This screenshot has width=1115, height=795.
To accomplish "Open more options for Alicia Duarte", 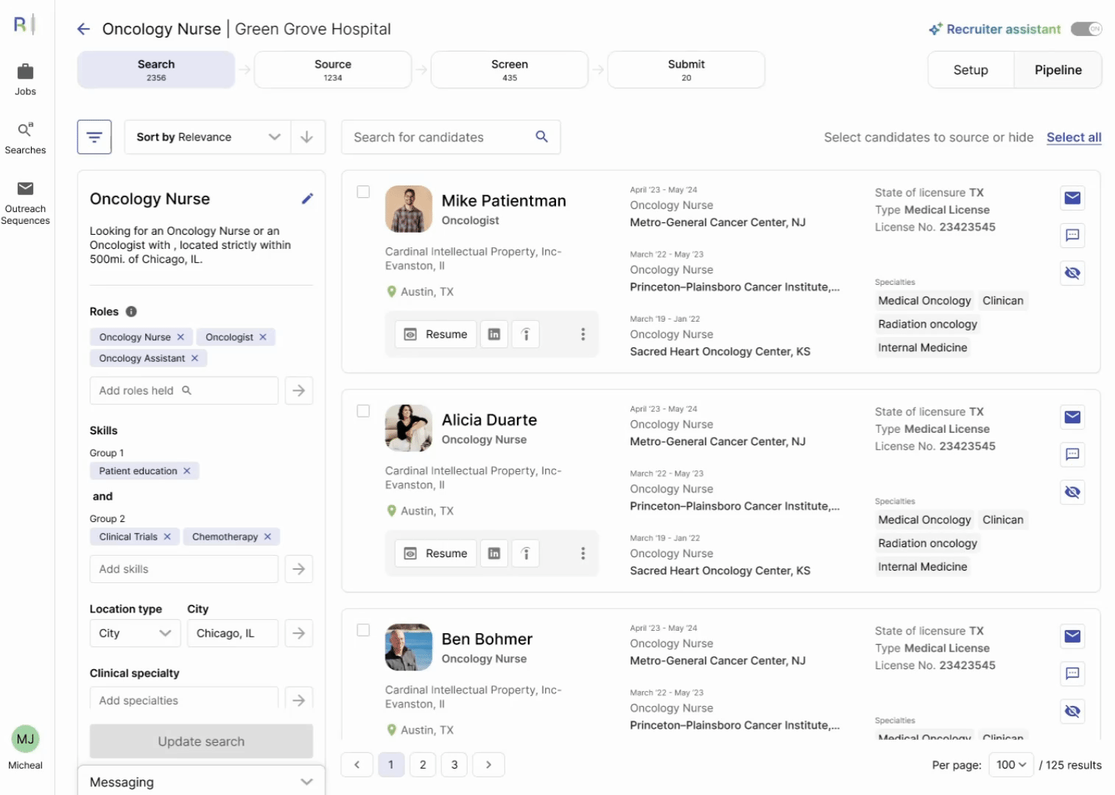I will [x=583, y=554].
